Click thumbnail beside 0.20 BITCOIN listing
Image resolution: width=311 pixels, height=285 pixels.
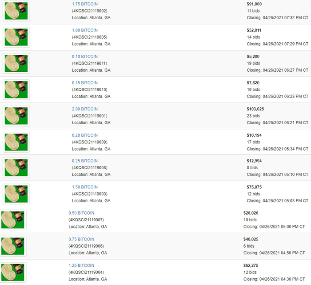pyautogui.click(x=16, y=142)
